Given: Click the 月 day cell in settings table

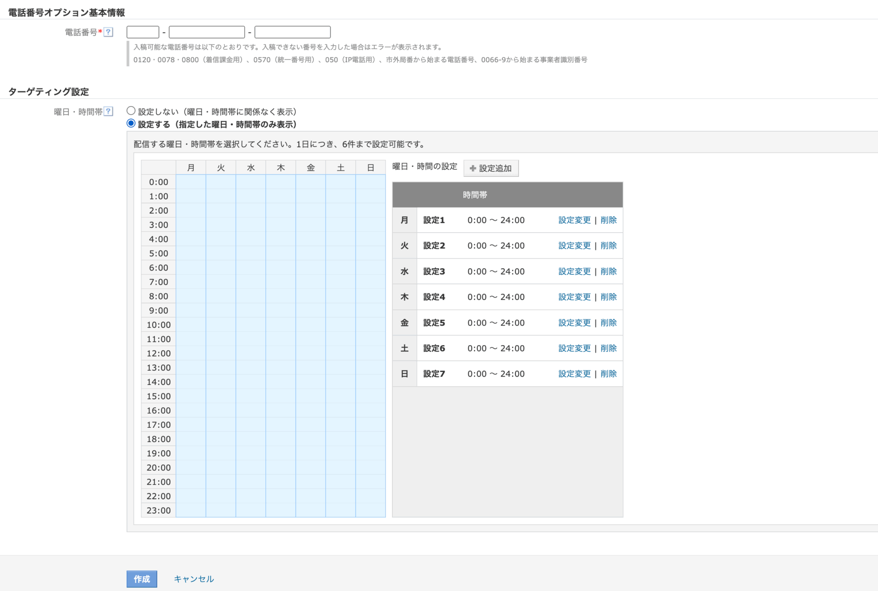Looking at the screenshot, I should point(405,220).
